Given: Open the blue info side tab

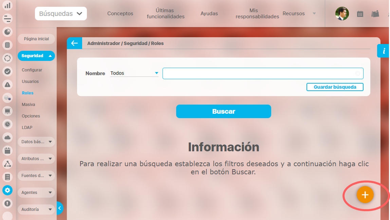Looking at the screenshot, I should (384, 51).
